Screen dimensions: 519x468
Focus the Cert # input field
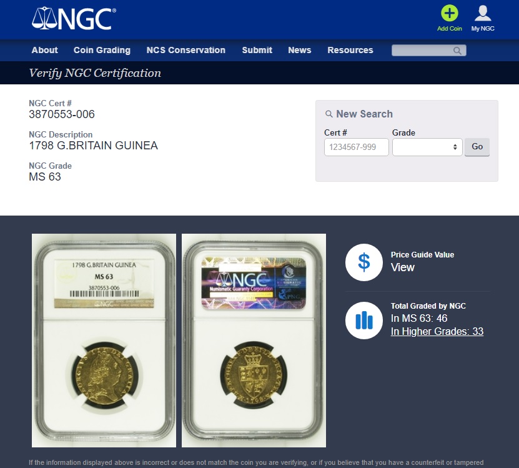pos(356,147)
